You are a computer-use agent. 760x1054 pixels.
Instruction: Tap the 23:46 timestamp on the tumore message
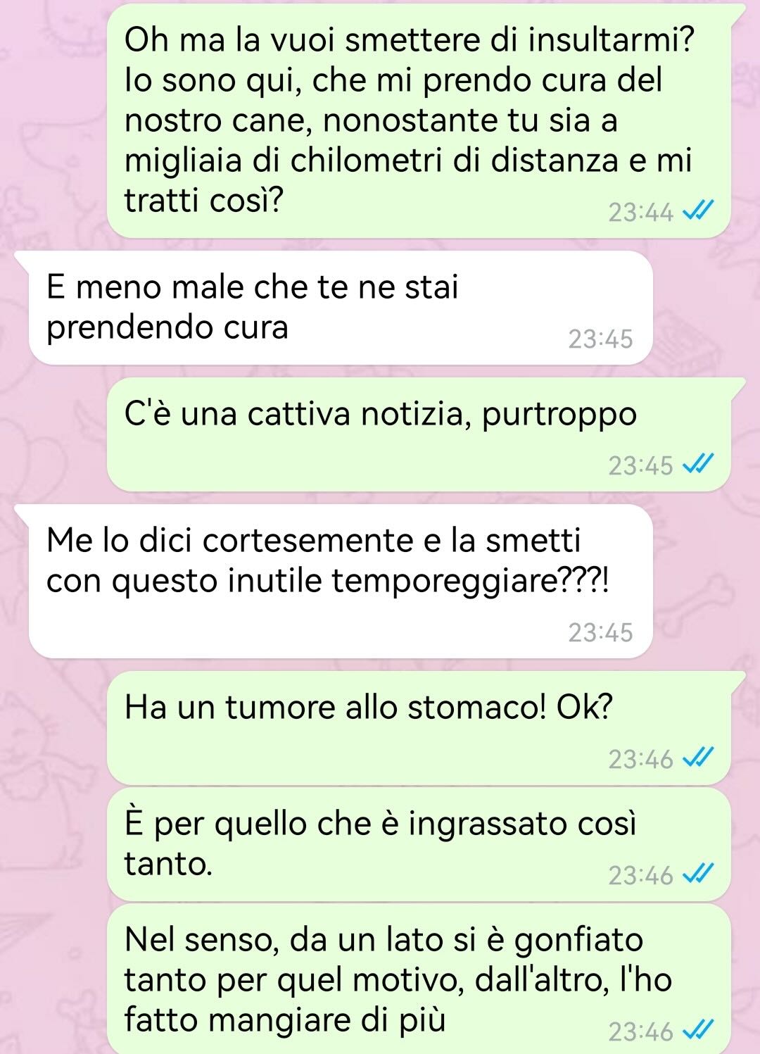[x=640, y=759]
